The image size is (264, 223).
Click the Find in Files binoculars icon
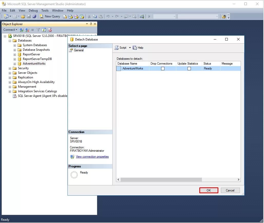224,16
